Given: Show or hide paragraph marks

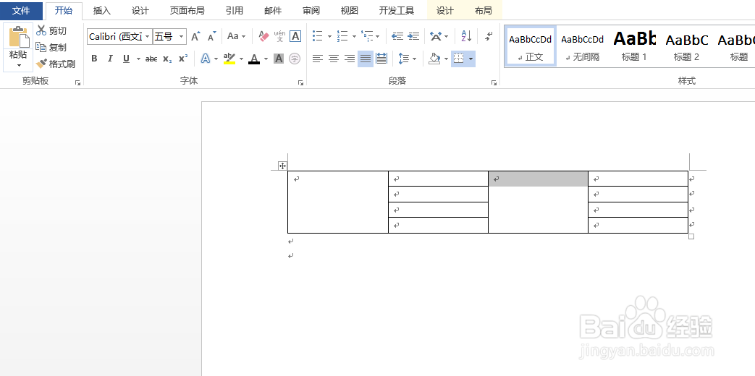Looking at the screenshot, I should pos(489,36).
